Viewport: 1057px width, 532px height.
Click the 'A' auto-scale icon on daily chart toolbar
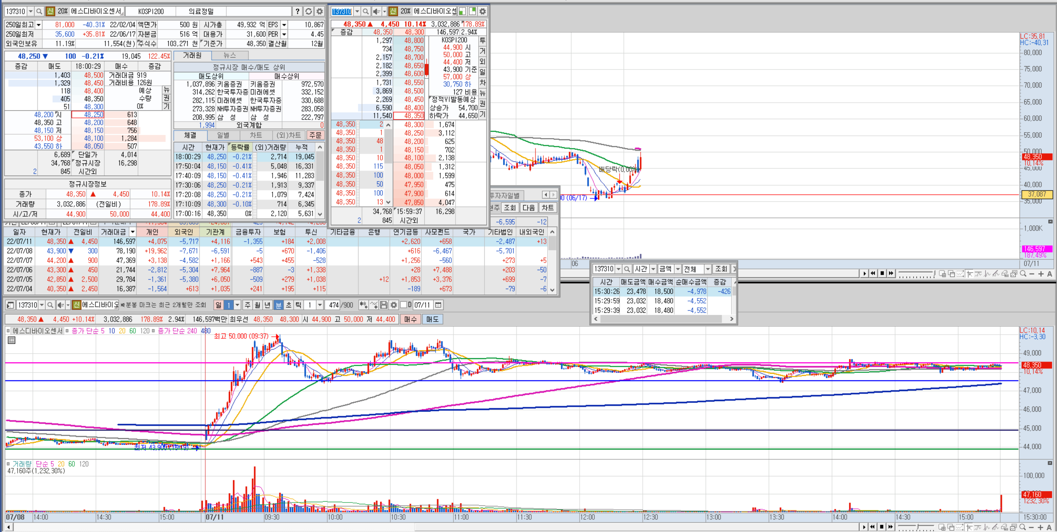pos(1050,274)
